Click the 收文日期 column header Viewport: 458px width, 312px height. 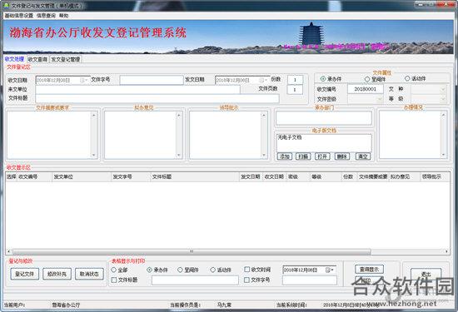(275, 177)
